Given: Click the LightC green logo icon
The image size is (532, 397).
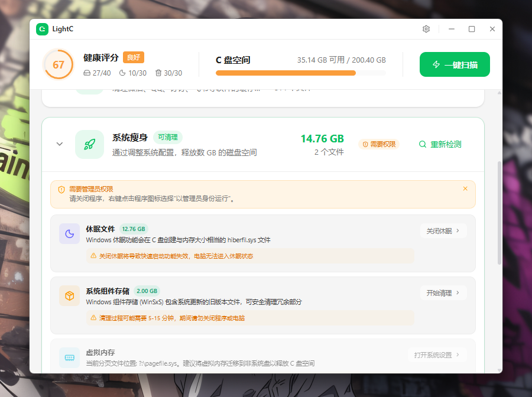Looking at the screenshot, I should [x=43, y=29].
